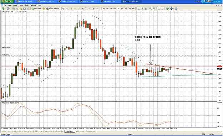
Task: Switch to the USDJPY,H4 chart tab
Action: 38,131
